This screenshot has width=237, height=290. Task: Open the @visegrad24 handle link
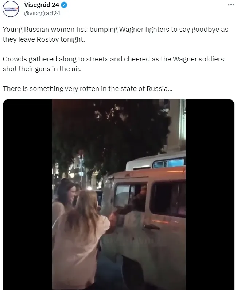click(42, 13)
